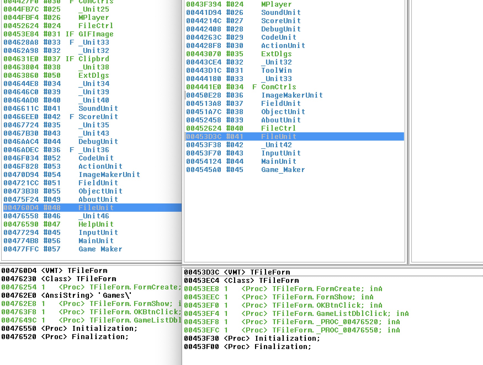
Task: Pick the 0046ADEC _Unit36 row
Action: pos(92,150)
